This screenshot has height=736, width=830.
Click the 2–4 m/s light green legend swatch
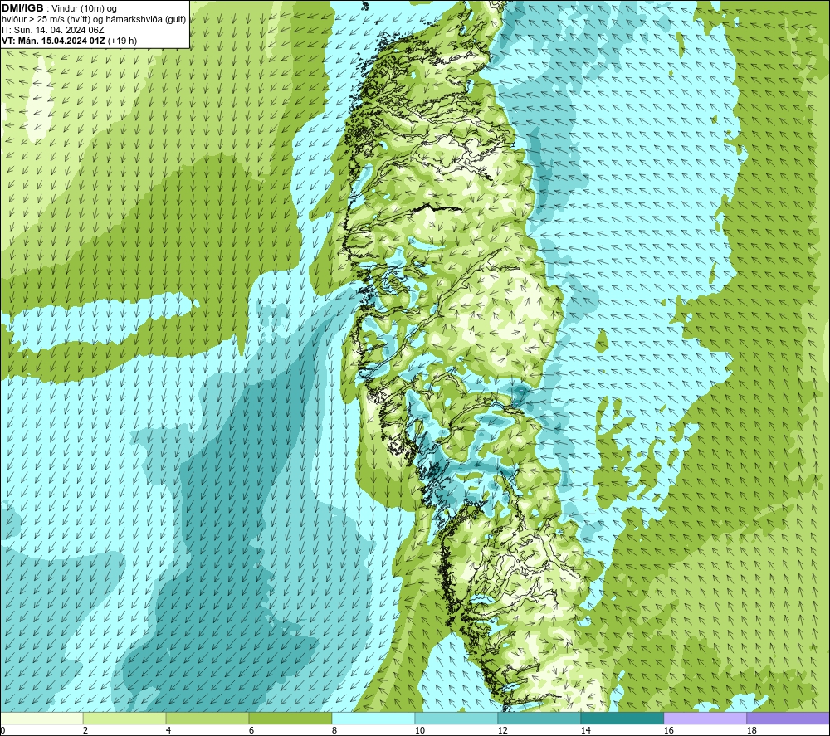(124, 719)
